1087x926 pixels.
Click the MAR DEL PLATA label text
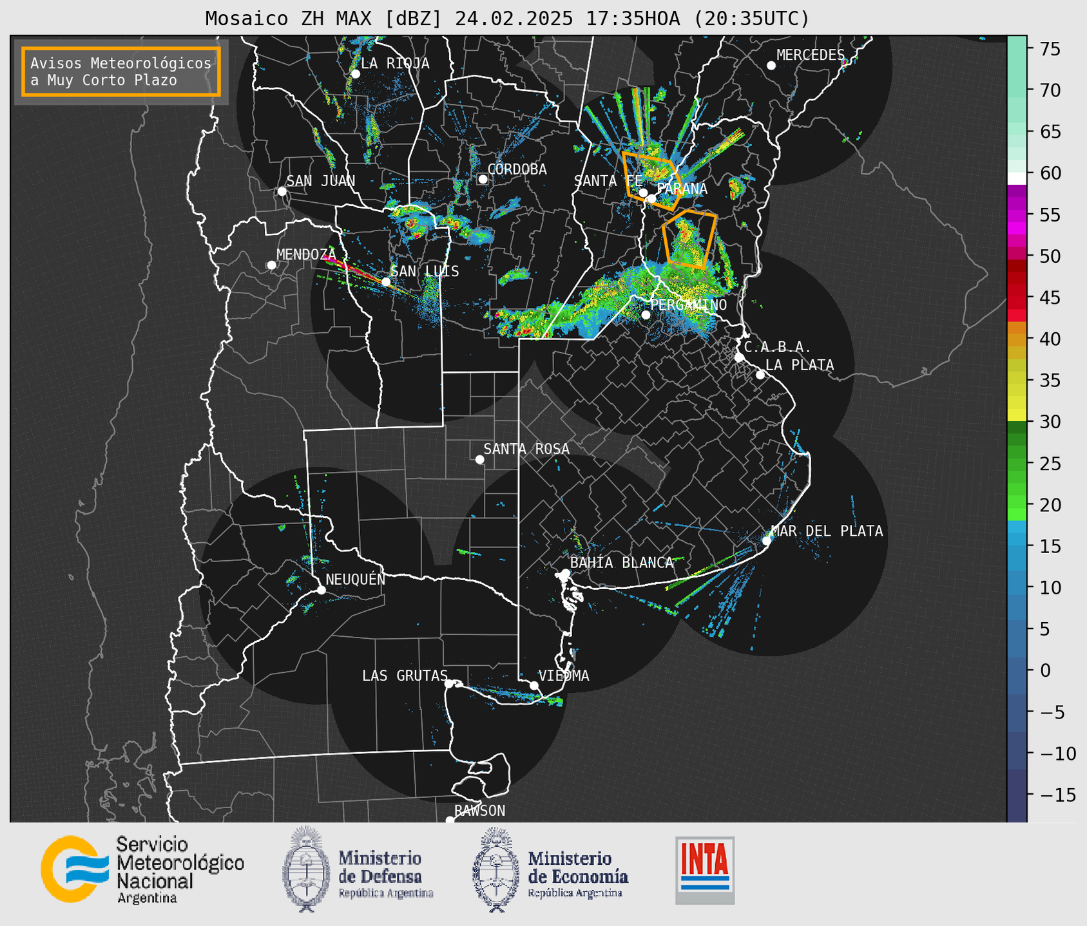pyautogui.click(x=827, y=531)
